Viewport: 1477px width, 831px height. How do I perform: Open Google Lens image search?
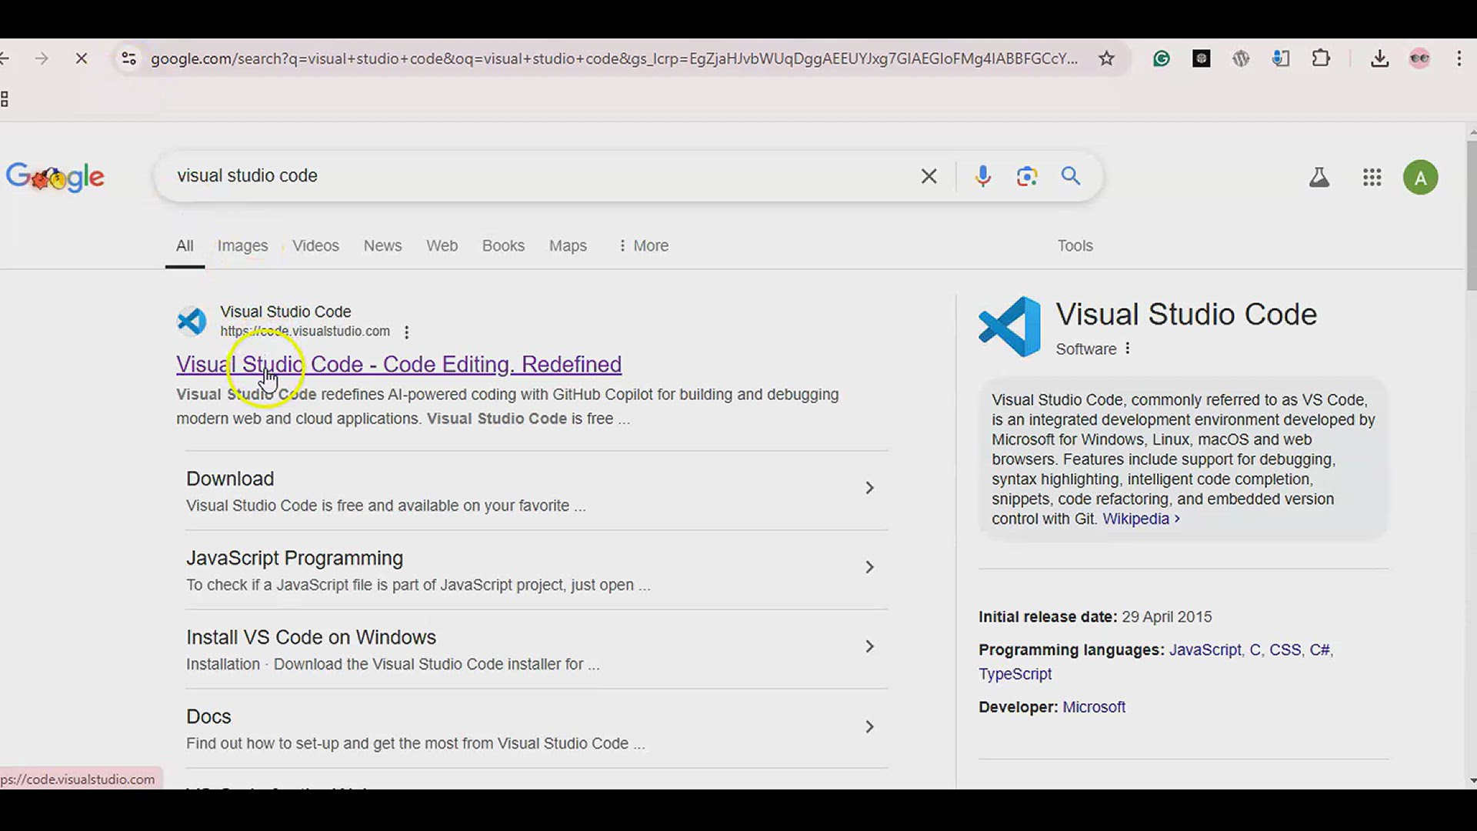pyautogui.click(x=1027, y=176)
